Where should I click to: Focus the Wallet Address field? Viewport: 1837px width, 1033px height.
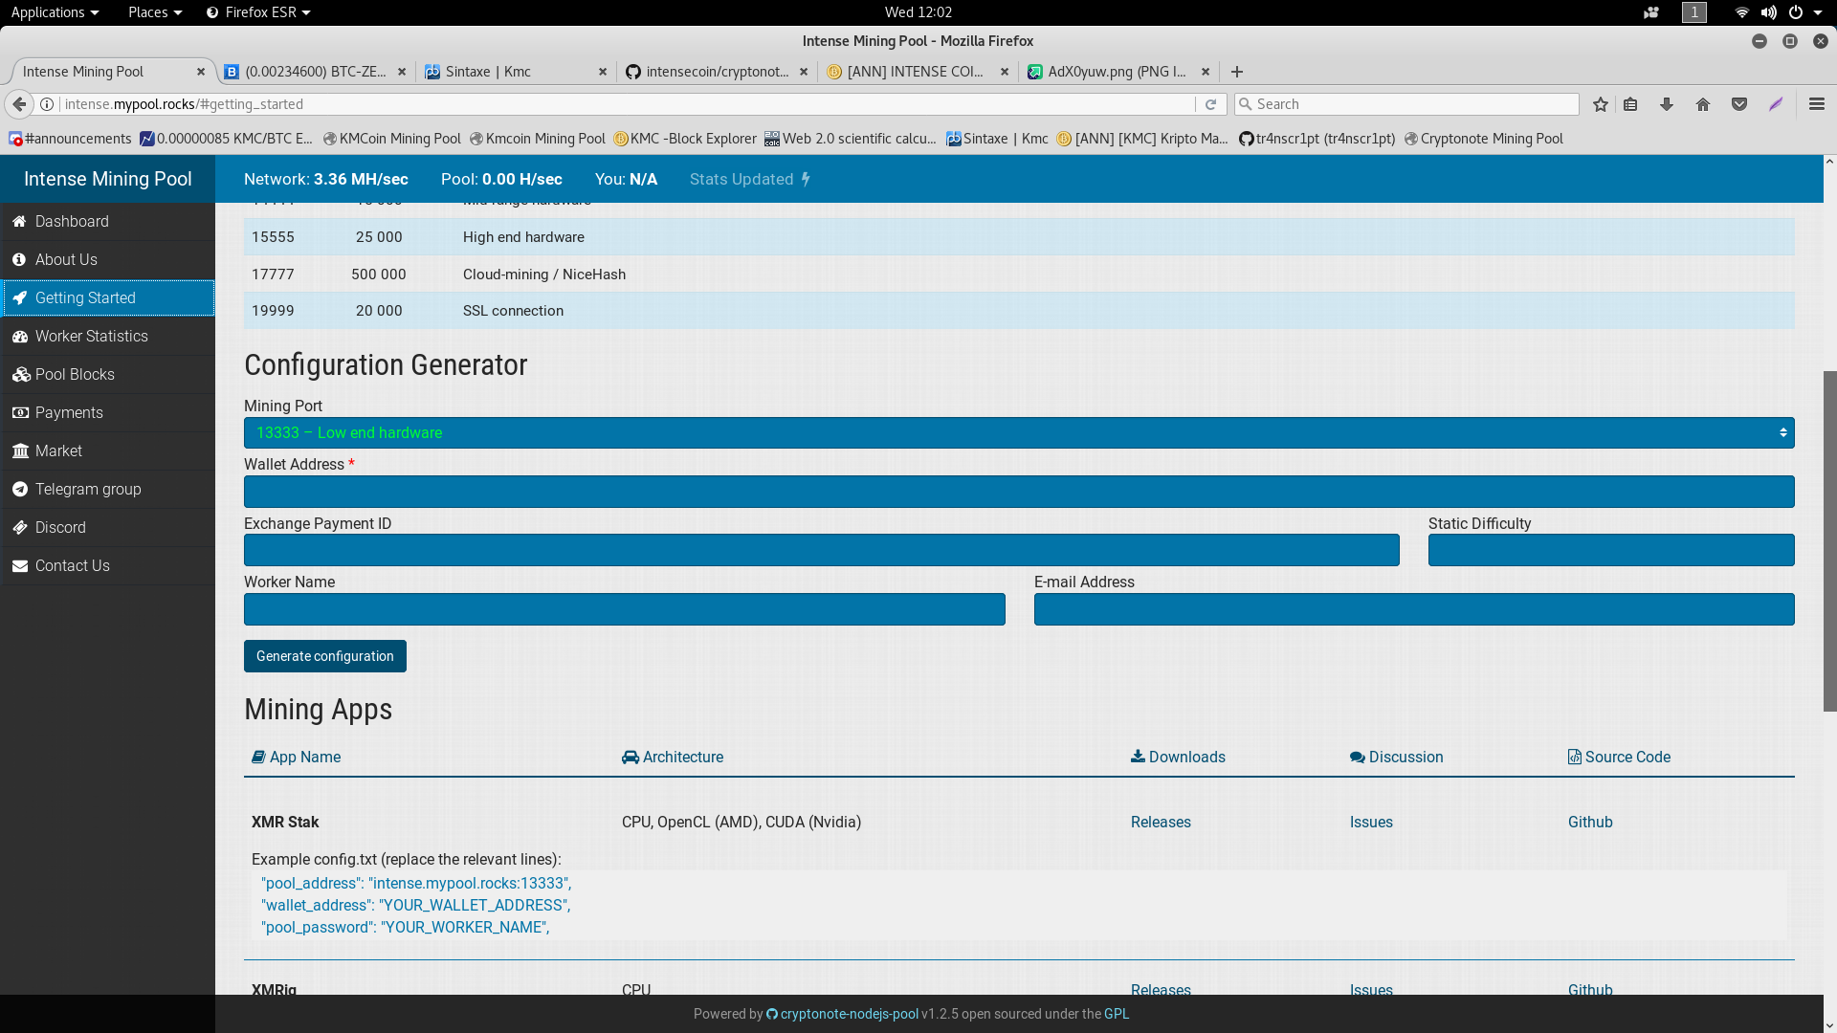coord(1019,492)
